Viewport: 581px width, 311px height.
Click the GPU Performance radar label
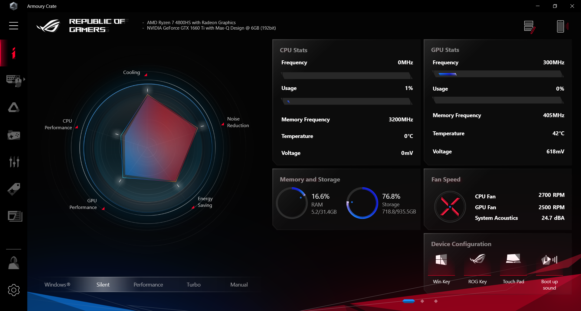(83, 204)
